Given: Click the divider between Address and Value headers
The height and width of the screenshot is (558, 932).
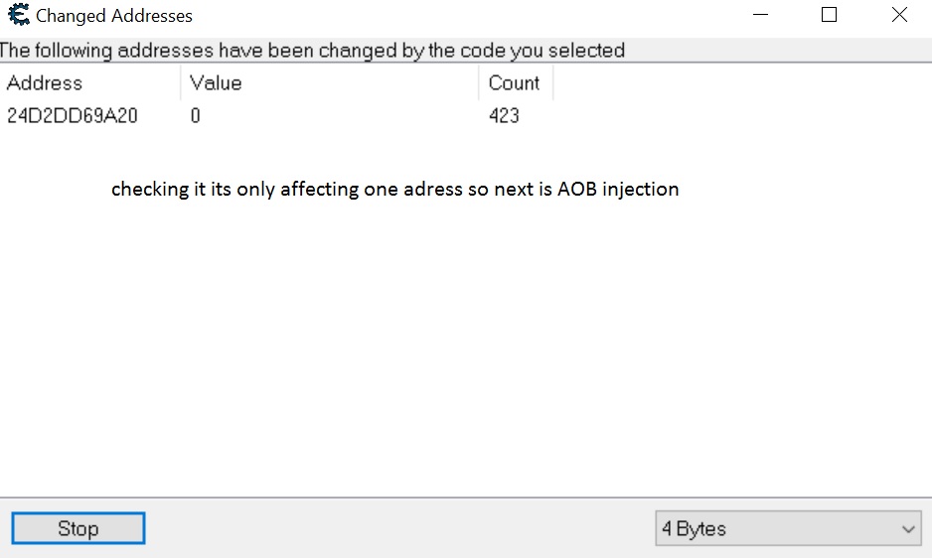Looking at the screenshot, I should [180, 83].
